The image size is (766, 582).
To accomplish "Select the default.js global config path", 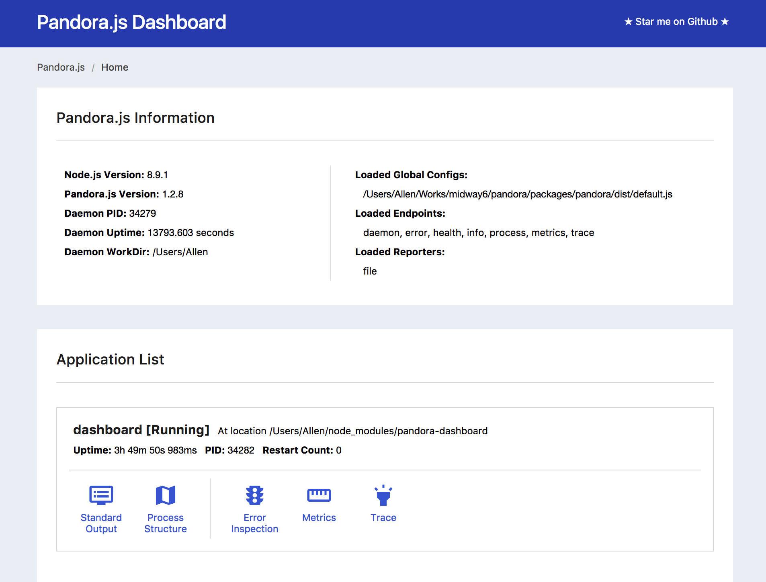I will point(518,194).
